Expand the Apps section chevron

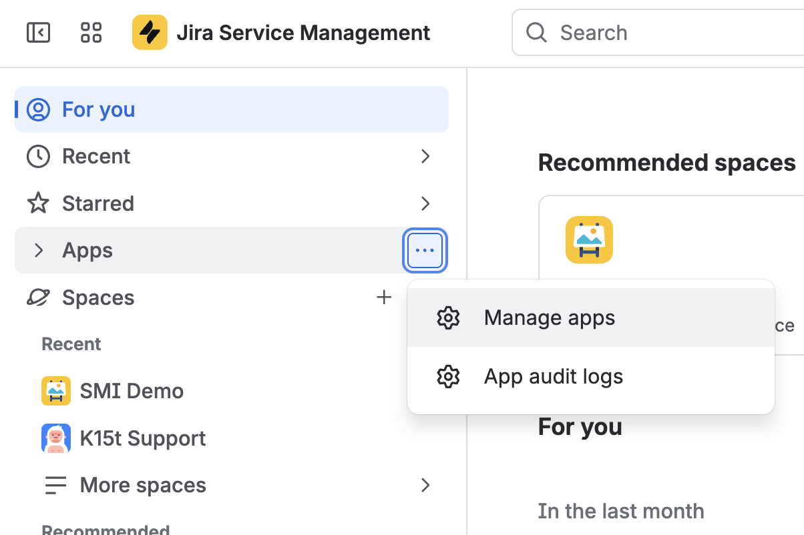(39, 250)
